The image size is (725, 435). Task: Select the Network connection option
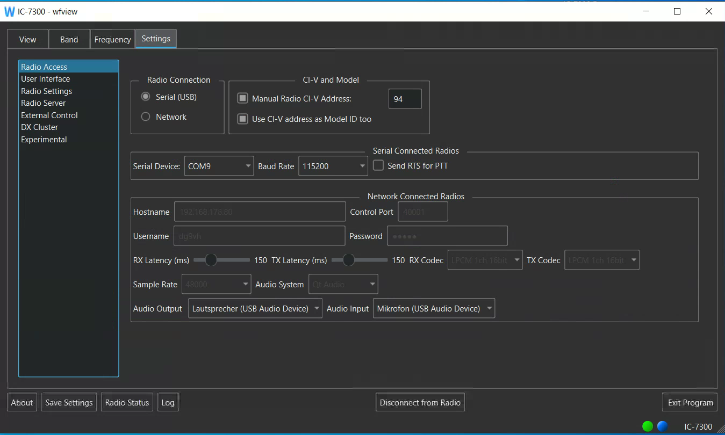click(146, 117)
